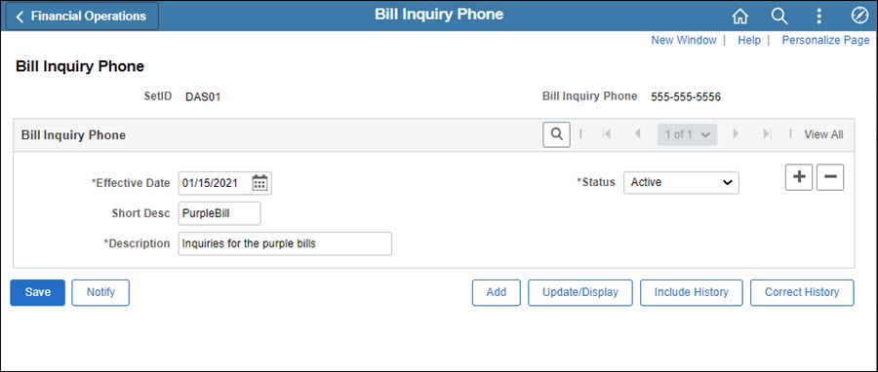
Task: Open the Personalize Page link
Action: point(825,40)
